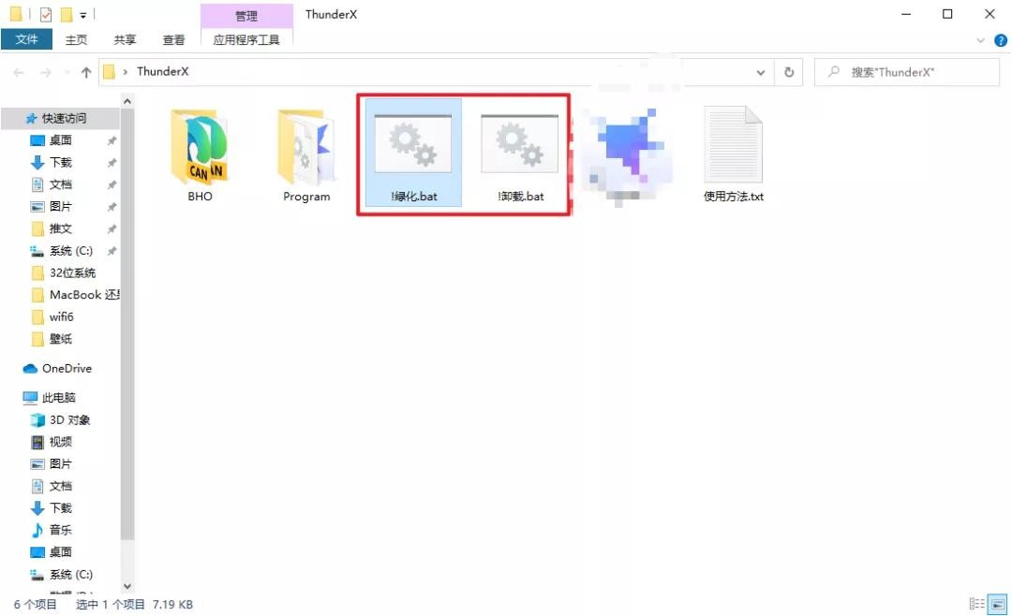
Task: Click navigation pane scrollbar up arrow
Action: (x=127, y=101)
